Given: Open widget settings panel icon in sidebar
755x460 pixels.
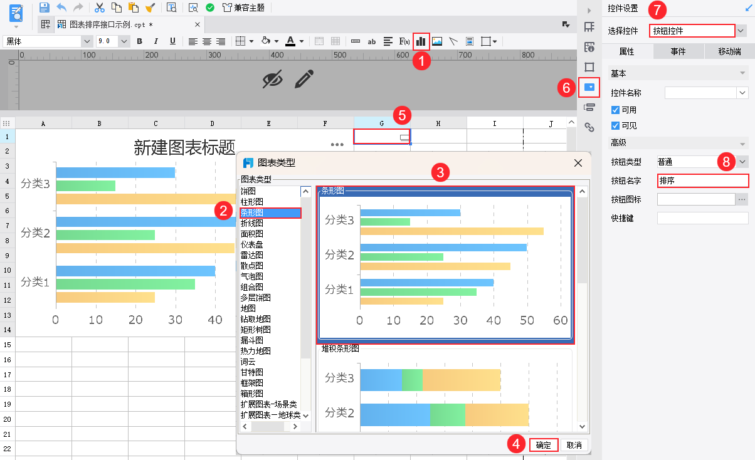Looking at the screenshot, I should 589,87.
